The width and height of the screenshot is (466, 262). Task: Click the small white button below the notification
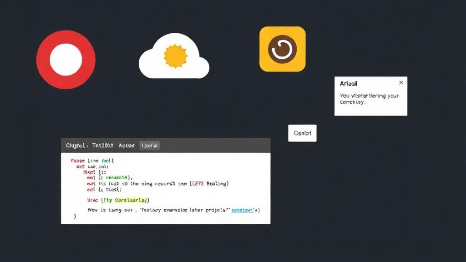point(302,133)
